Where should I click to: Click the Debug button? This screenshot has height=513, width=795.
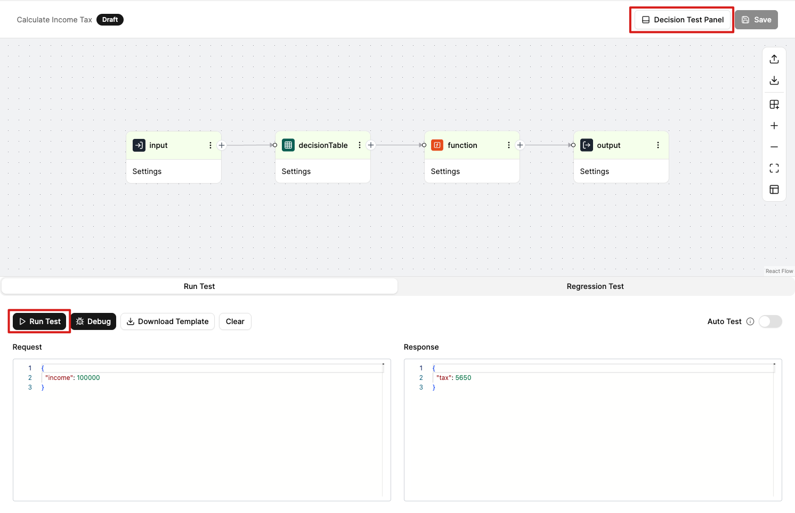coord(93,321)
